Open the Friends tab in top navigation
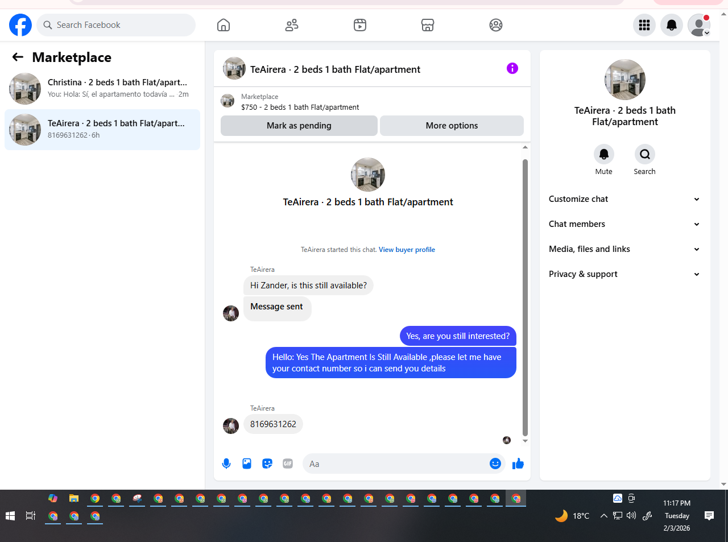The width and height of the screenshot is (728, 542). tap(292, 25)
